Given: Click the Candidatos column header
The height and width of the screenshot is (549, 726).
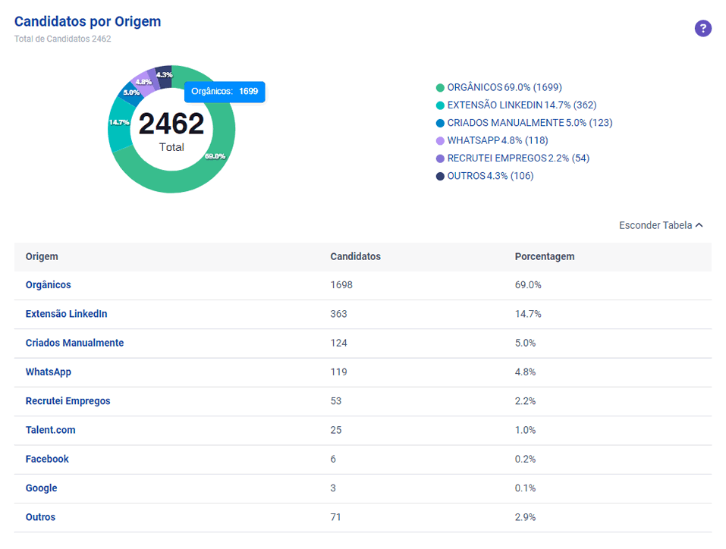Looking at the screenshot, I should 355,256.
